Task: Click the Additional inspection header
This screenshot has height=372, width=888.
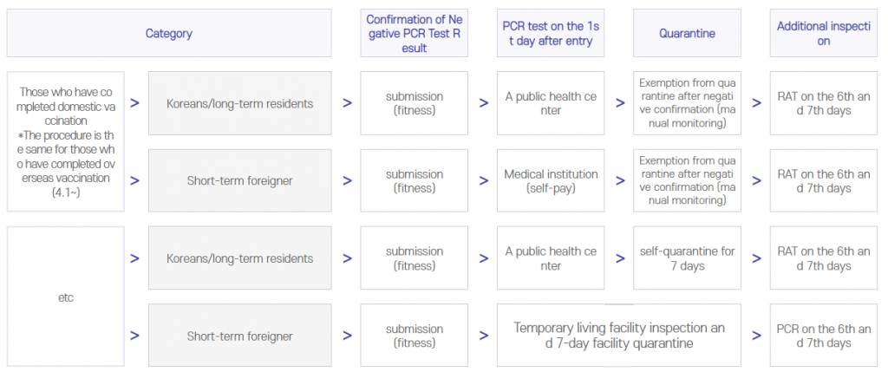Action: 824,33
